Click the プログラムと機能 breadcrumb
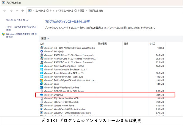 pyautogui.click(x=96, y=11)
